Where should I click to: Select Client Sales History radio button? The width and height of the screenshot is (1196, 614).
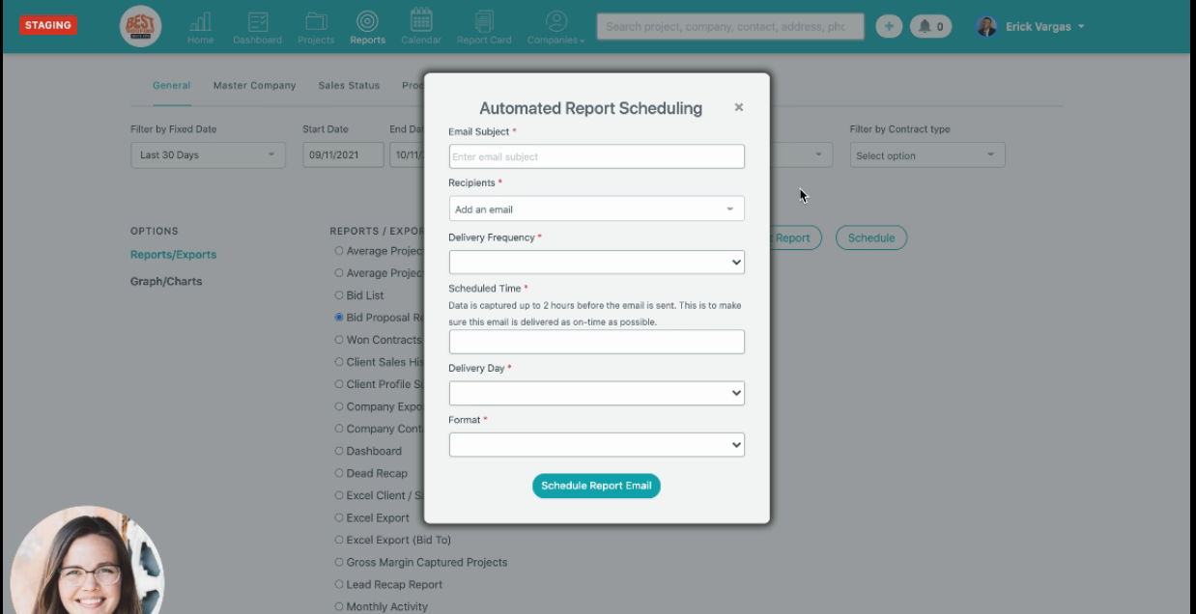(339, 362)
